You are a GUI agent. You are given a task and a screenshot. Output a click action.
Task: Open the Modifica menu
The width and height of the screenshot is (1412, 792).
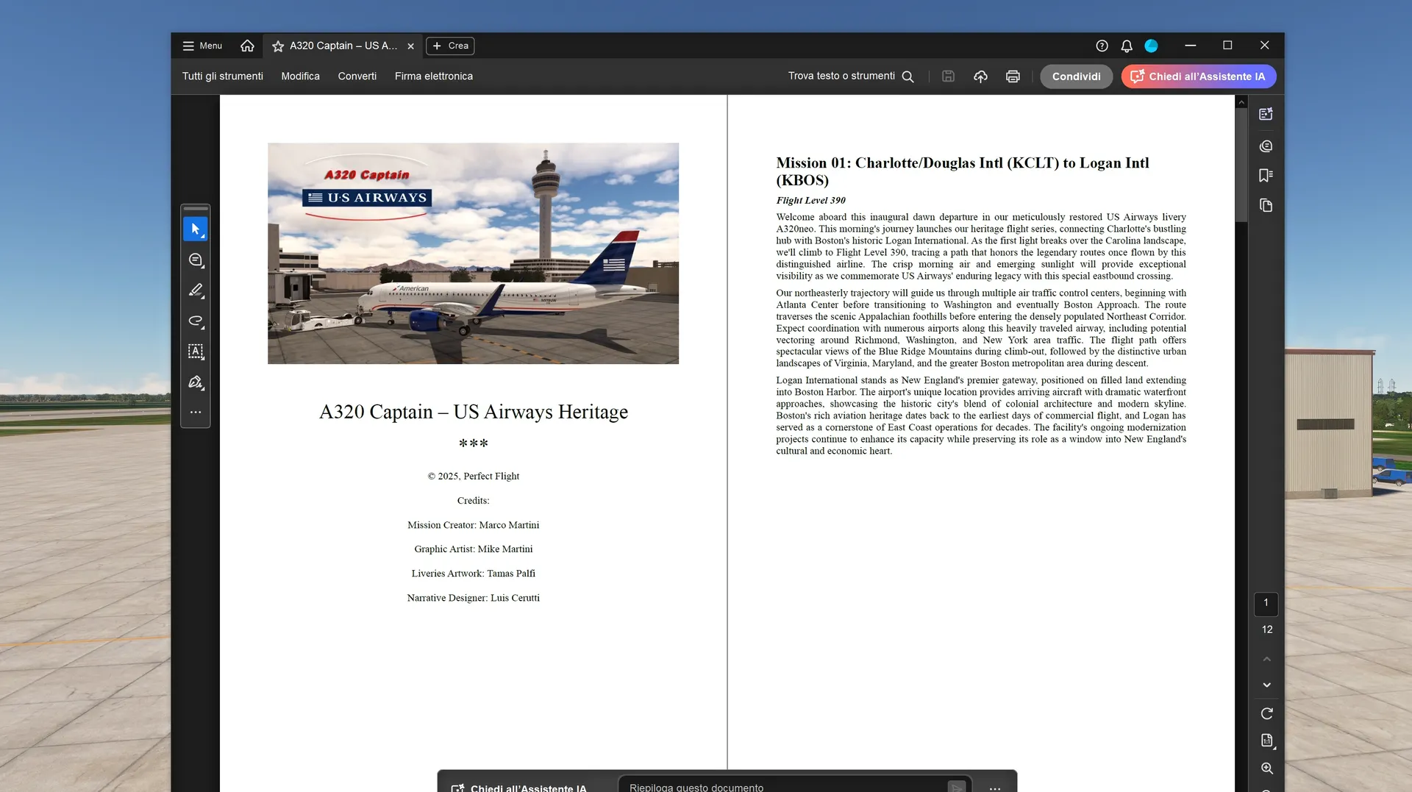(x=300, y=76)
